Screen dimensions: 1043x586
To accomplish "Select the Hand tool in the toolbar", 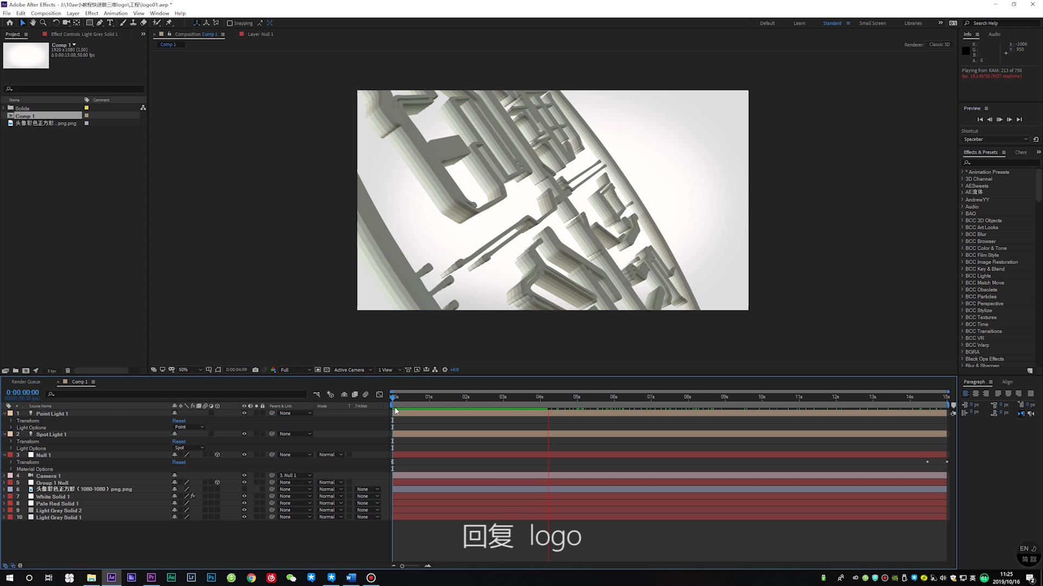I will pyautogui.click(x=33, y=23).
